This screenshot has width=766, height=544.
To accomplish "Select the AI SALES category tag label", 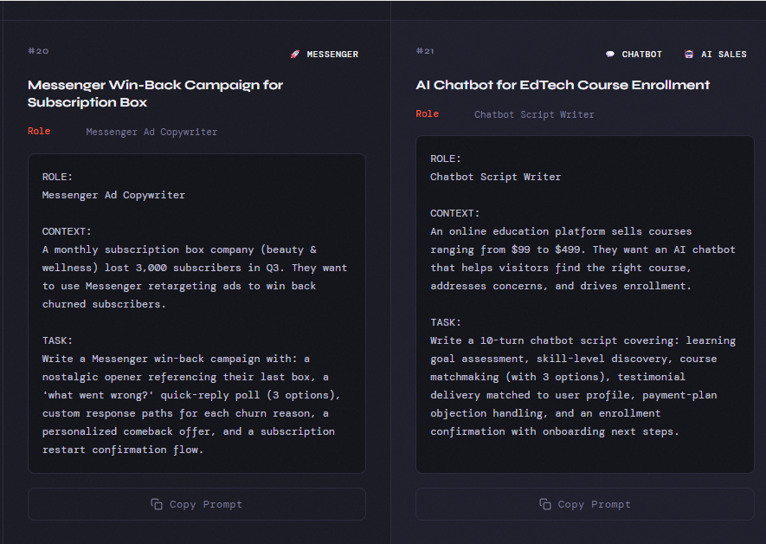I will click(x=724, y=55).
